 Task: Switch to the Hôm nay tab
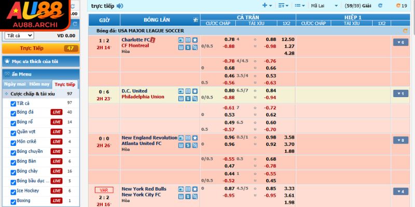point(39,84)
